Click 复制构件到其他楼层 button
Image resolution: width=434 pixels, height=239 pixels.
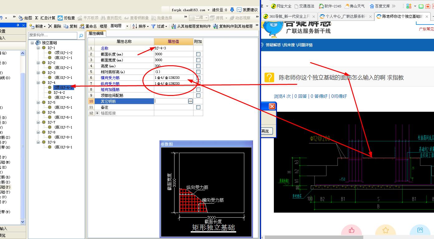point(233,26)
